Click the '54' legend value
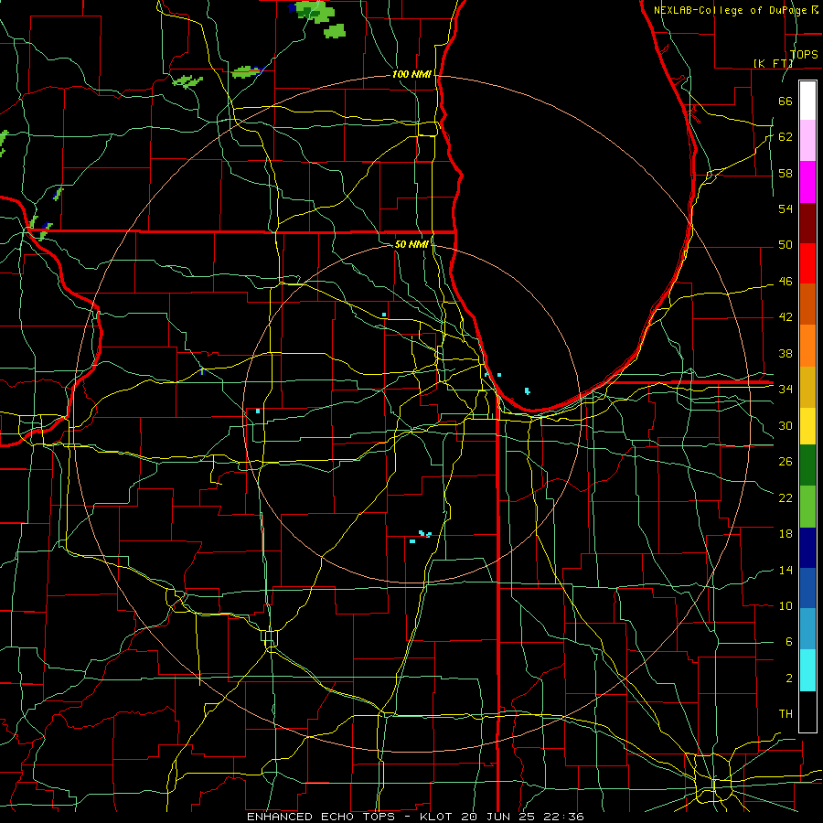The image size is (823, 823). (x=786, y=208)
